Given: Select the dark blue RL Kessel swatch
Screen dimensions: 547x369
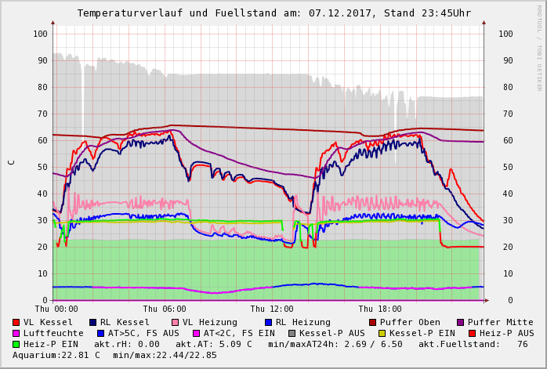Looking at the screenshot, I should 93,322.
